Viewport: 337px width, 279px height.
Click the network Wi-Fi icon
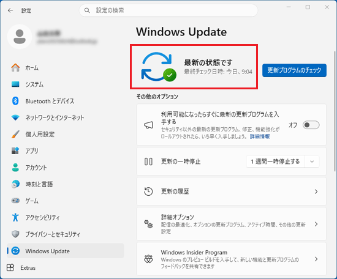coord(15,117)
